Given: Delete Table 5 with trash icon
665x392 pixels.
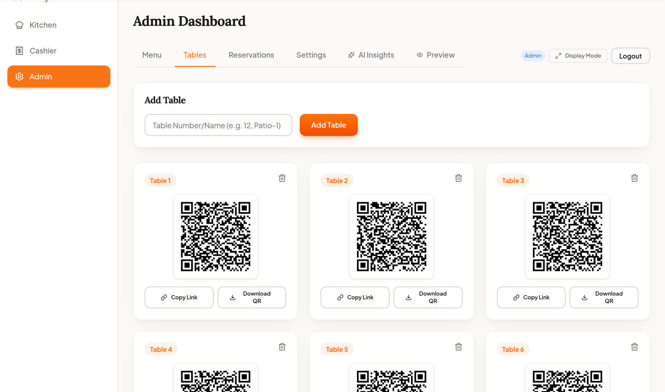Looking at the screenshot, I should tap(458, 347).
